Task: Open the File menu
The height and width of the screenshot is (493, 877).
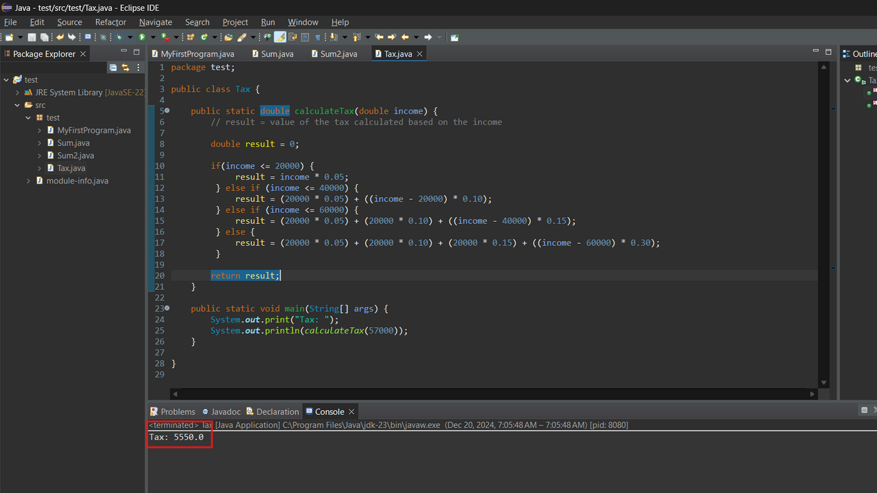Action: tap(10, 22)
